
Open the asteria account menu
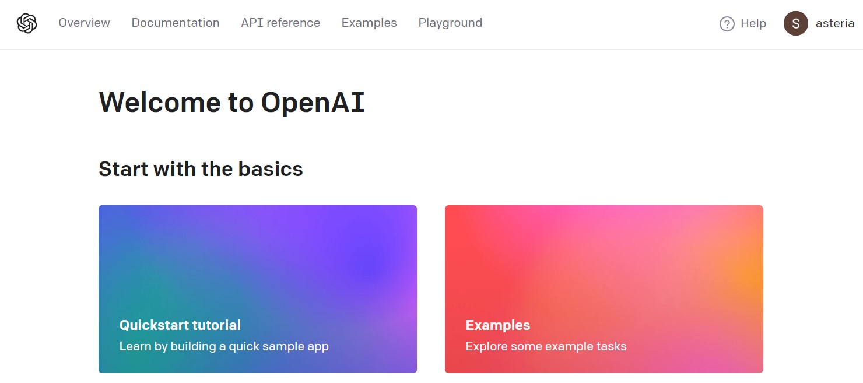[x=835, y=24]
